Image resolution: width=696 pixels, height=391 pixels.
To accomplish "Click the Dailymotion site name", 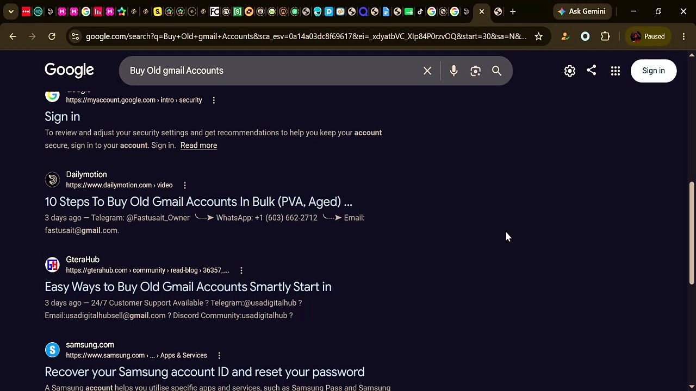I will [86, 174].
